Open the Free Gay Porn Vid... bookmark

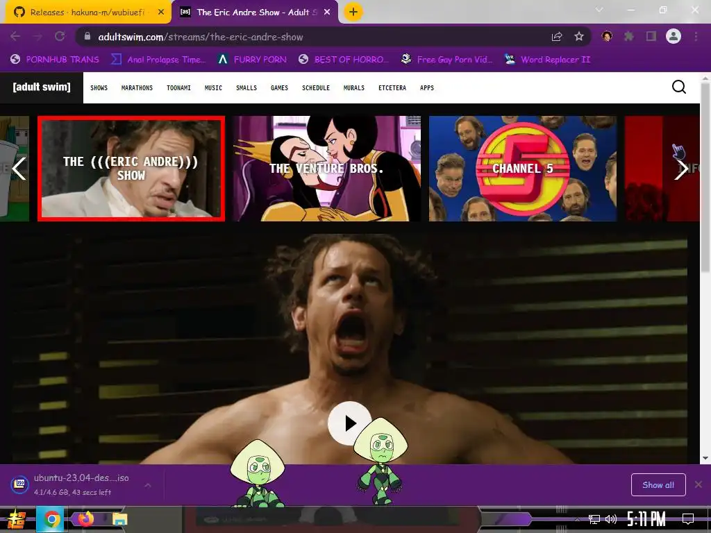tap(447, 60)
